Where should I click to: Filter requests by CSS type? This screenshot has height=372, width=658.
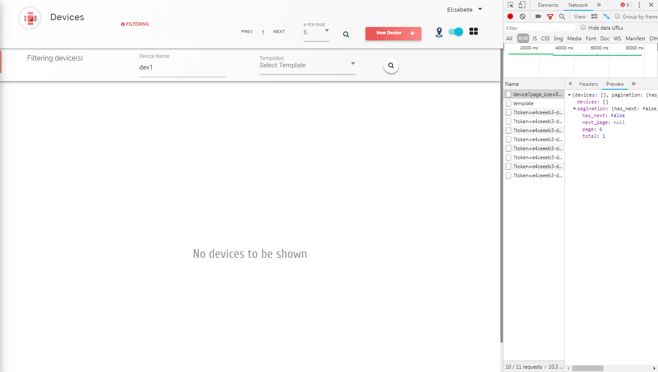point(545,38)
